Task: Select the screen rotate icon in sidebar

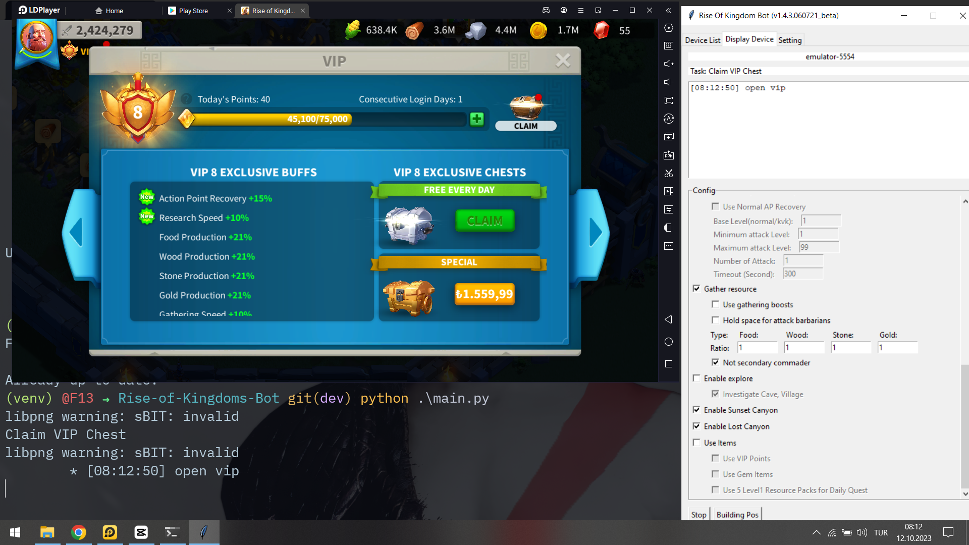Action: 669,119
